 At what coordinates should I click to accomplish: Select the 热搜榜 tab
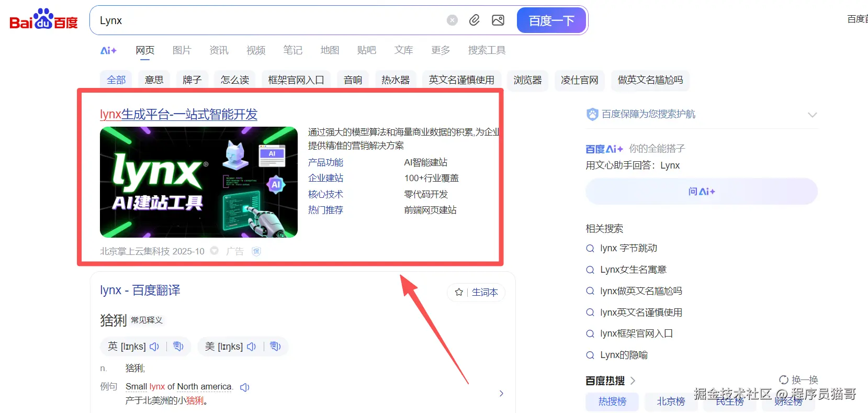pos(612,401)
